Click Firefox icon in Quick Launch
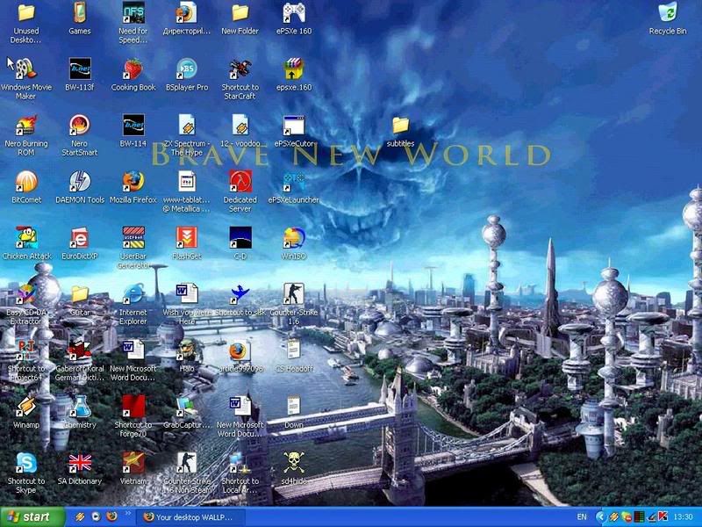 pyautogui.click(x=111, y=516)
